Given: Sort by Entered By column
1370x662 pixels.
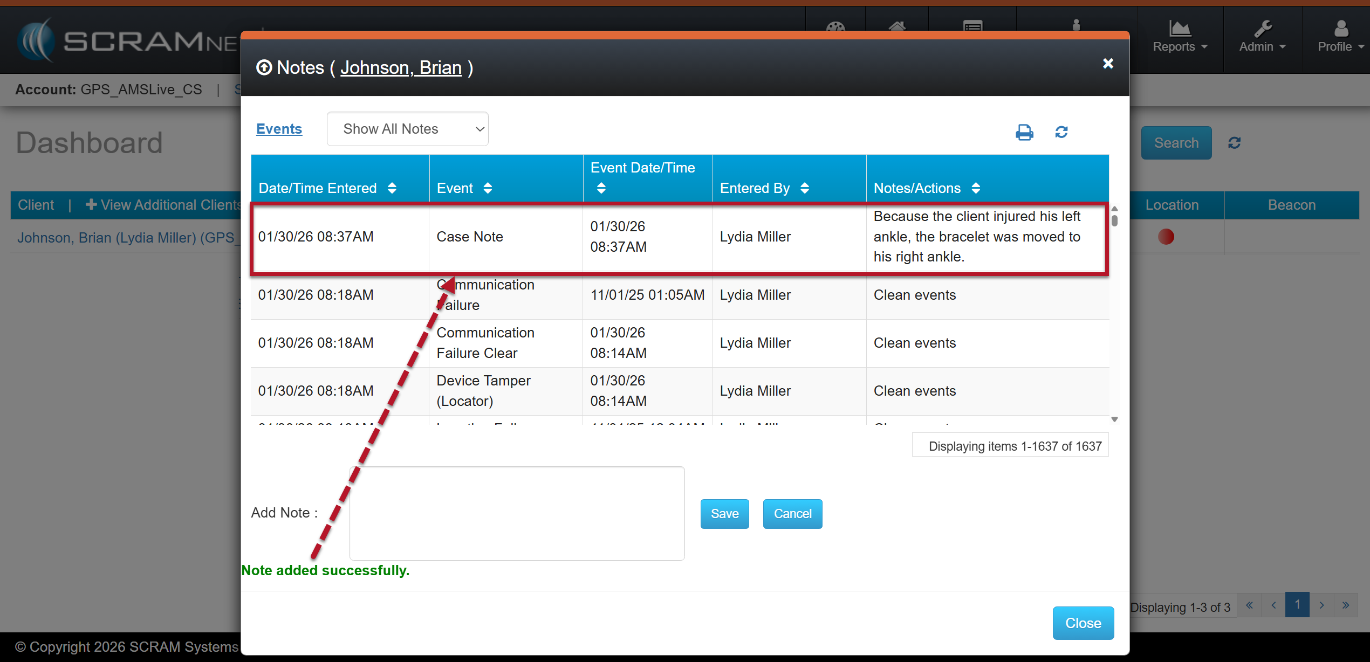Looking at the screenshot, I should (x=804, y=188).
